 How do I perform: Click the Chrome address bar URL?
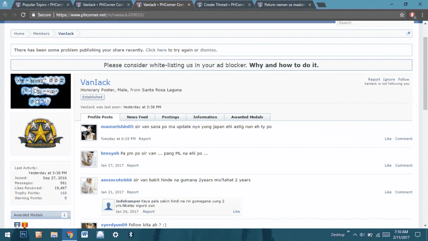pos(100,15)
